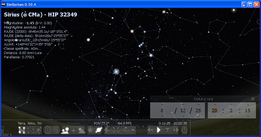Click date-time readout 0-12-25 20:02:35

pos(173,123)
